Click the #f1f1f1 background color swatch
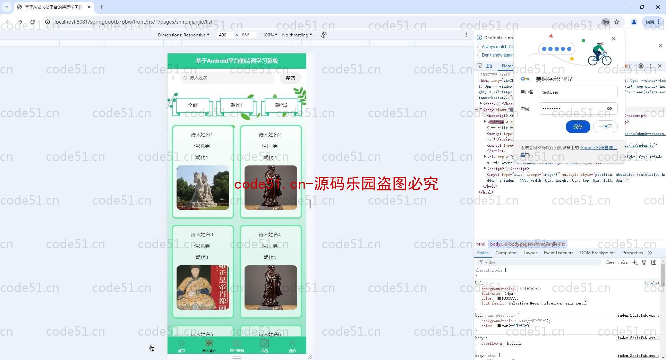The height and width of the screenshot is (360, 666). [x=522, y=289]
